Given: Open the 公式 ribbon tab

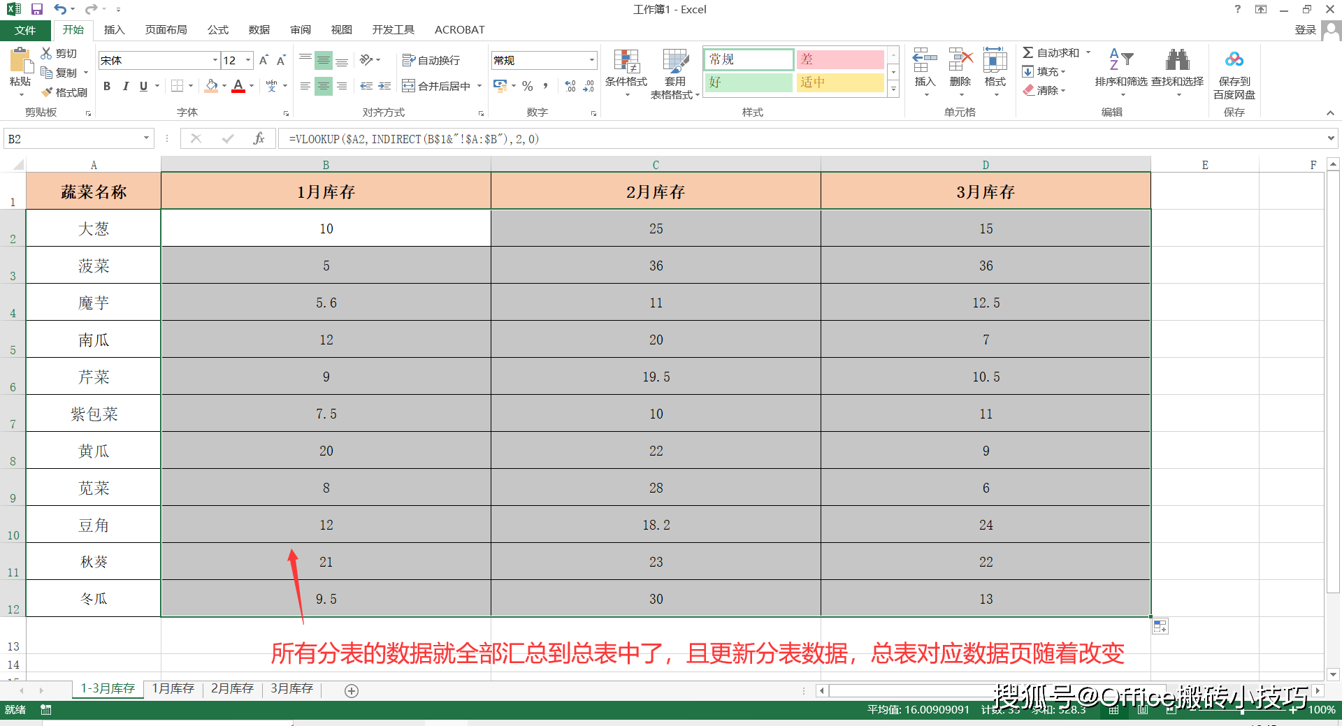Looking at the screenshot, I should pos(217,29).
